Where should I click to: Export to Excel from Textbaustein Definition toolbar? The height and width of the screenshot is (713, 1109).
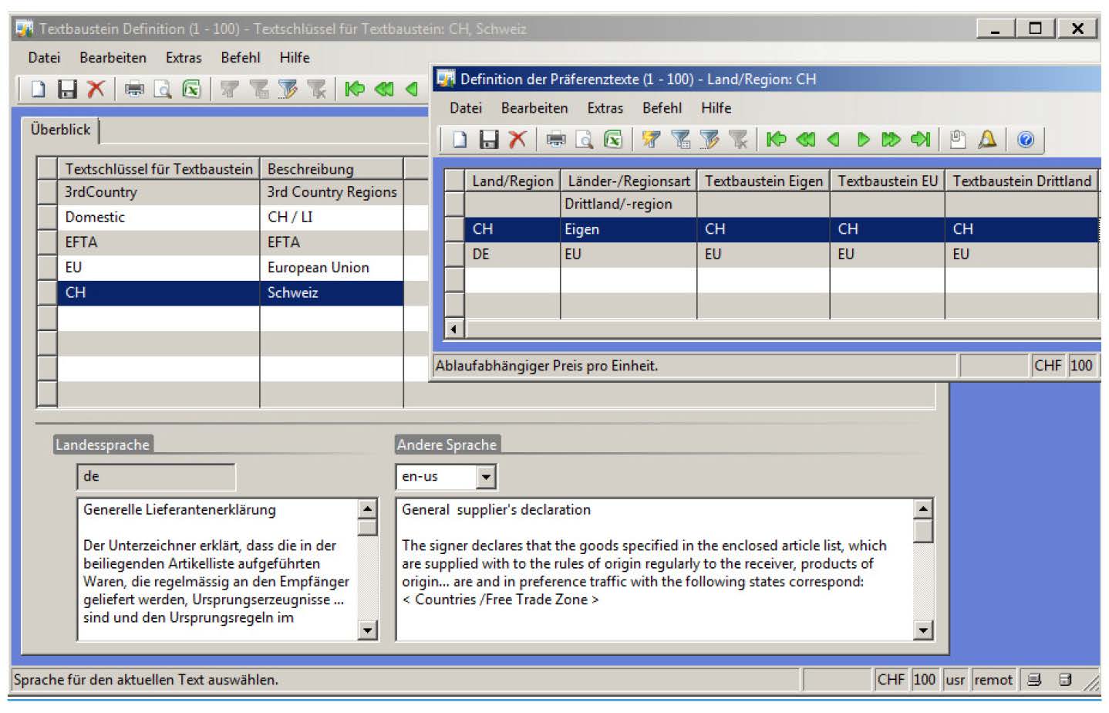click(x=190, y=89)
